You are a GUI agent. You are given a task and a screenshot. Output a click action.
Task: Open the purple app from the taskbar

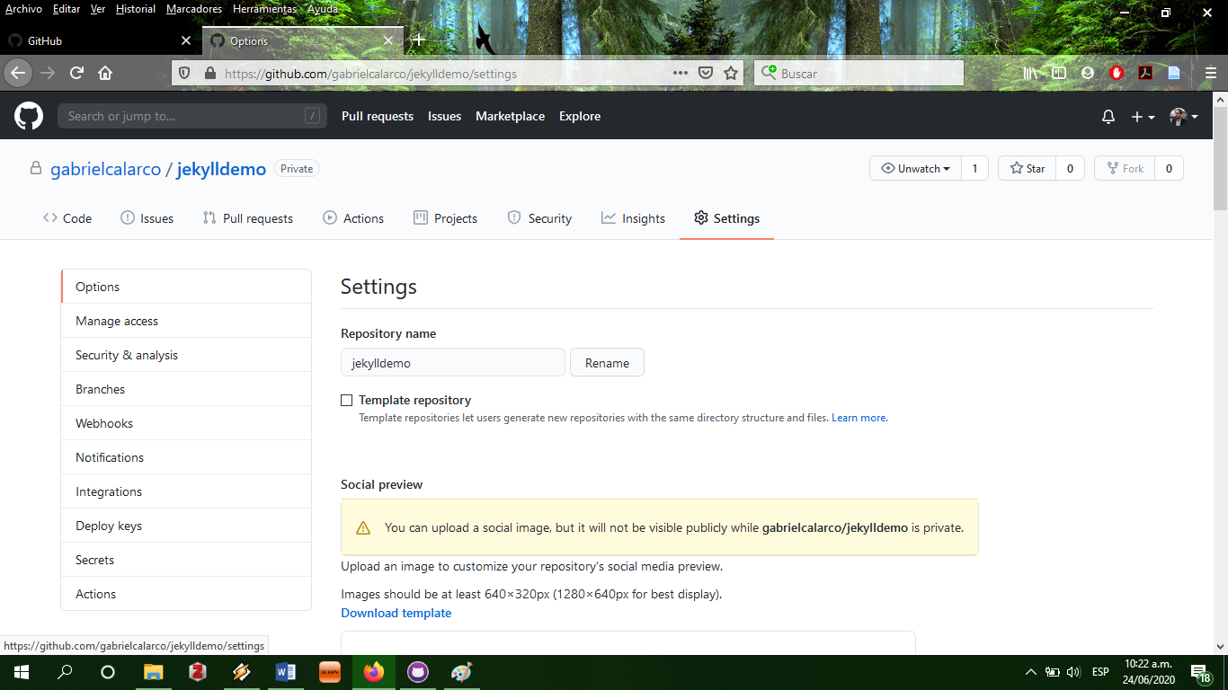tap(417, 672)
